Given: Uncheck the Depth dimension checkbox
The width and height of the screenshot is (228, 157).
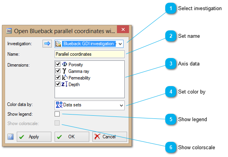Looking at the screenshot, I should 58,84.
